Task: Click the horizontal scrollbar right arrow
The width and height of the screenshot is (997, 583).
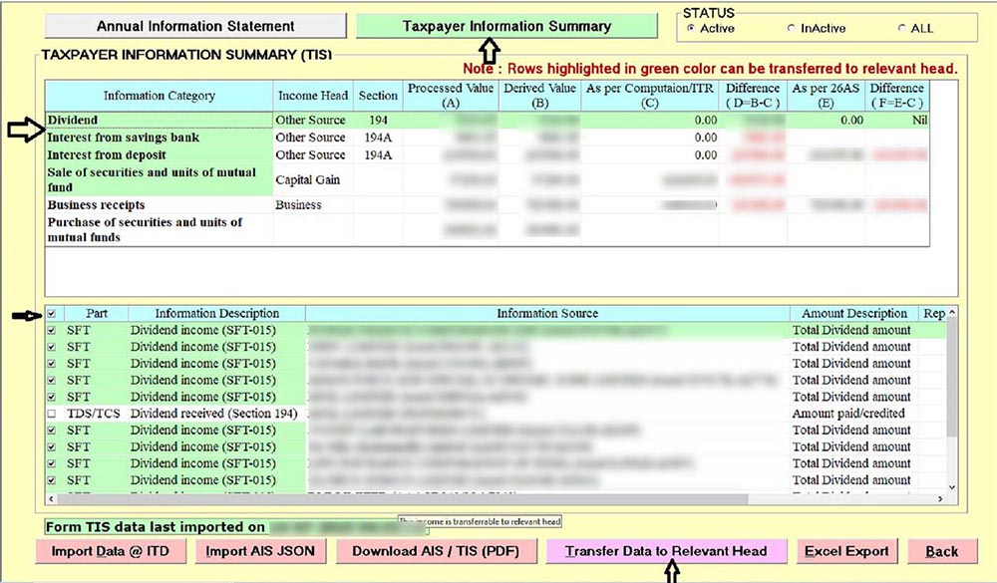Action: coord(939,497)
